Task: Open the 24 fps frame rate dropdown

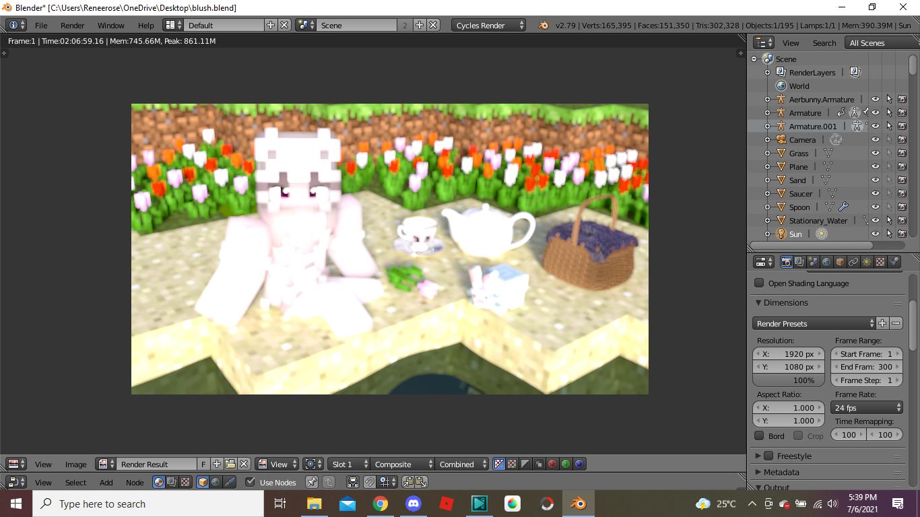Action: [867, 408]
